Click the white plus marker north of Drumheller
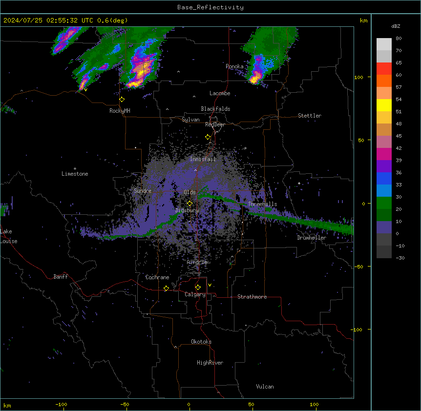Image resolution: width=421 pixels, height=411 pixels. 299,183
